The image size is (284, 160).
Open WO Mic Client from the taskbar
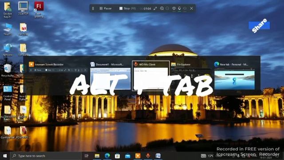click(x=148, y=156)
